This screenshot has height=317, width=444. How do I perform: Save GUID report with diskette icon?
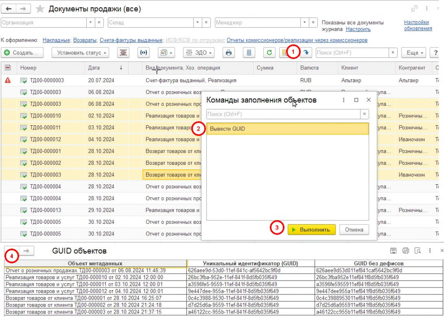[393, 250]
